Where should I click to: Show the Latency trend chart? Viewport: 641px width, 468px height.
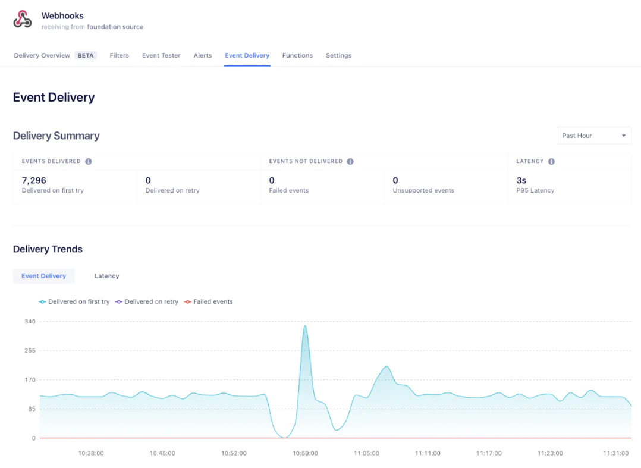106,276
